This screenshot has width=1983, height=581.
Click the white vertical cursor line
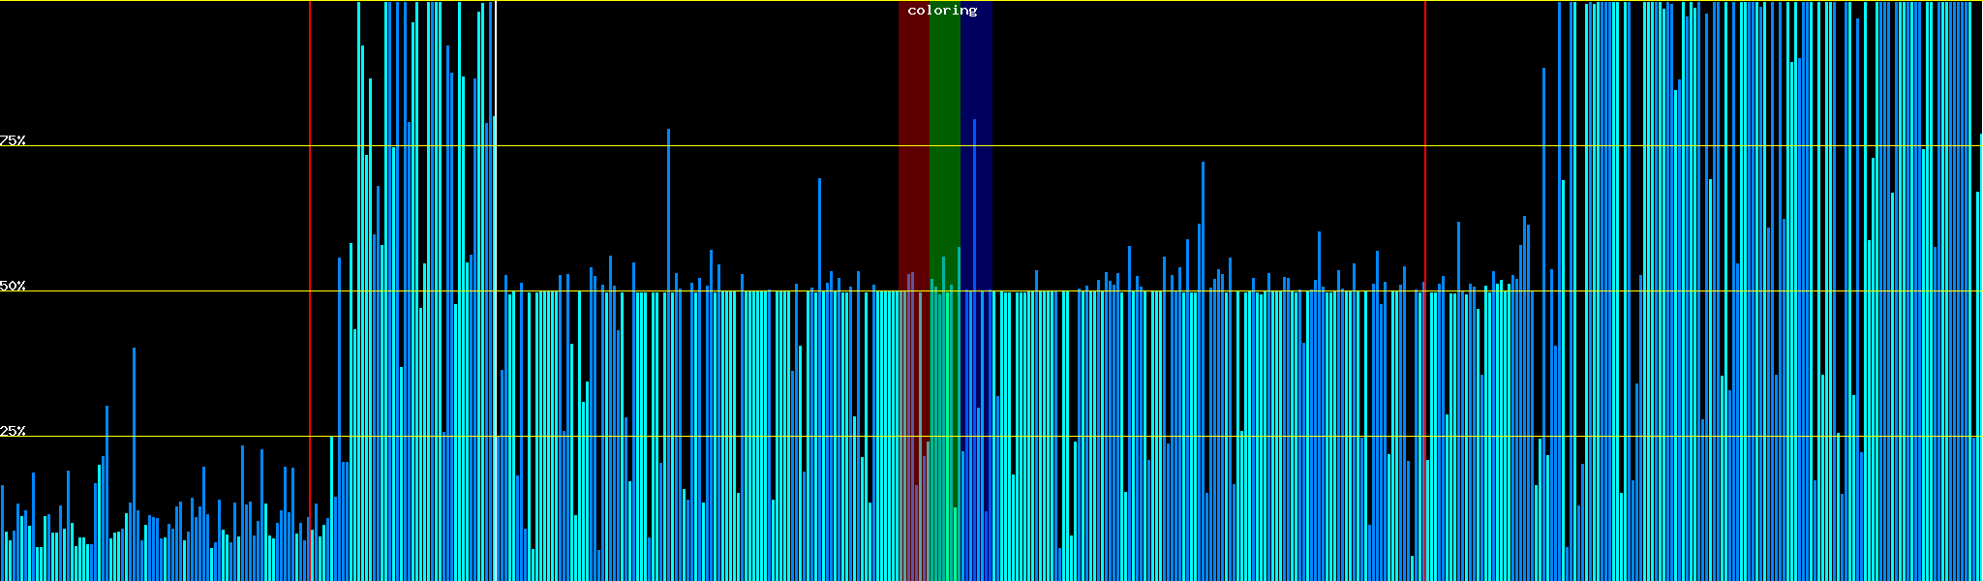[x=496, y=290]
